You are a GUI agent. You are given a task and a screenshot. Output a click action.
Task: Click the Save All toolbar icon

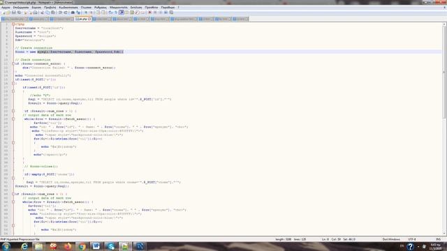(x=19, y=13)
